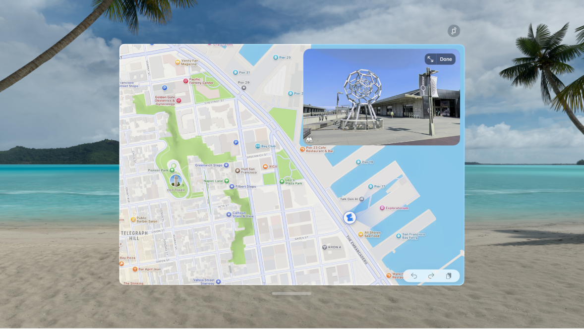
Task: Click the Vanity Fair Magazine pin
Action: pos(176,61)
